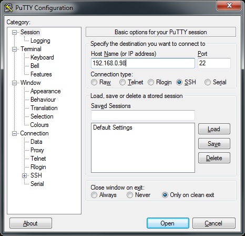Collapse the Terminal tree node

[14, 49]
